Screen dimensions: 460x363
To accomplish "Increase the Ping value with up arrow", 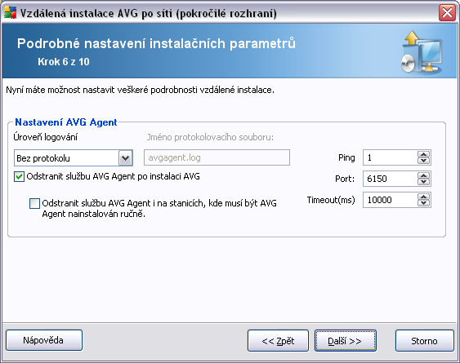I will [x=423, y=154].
